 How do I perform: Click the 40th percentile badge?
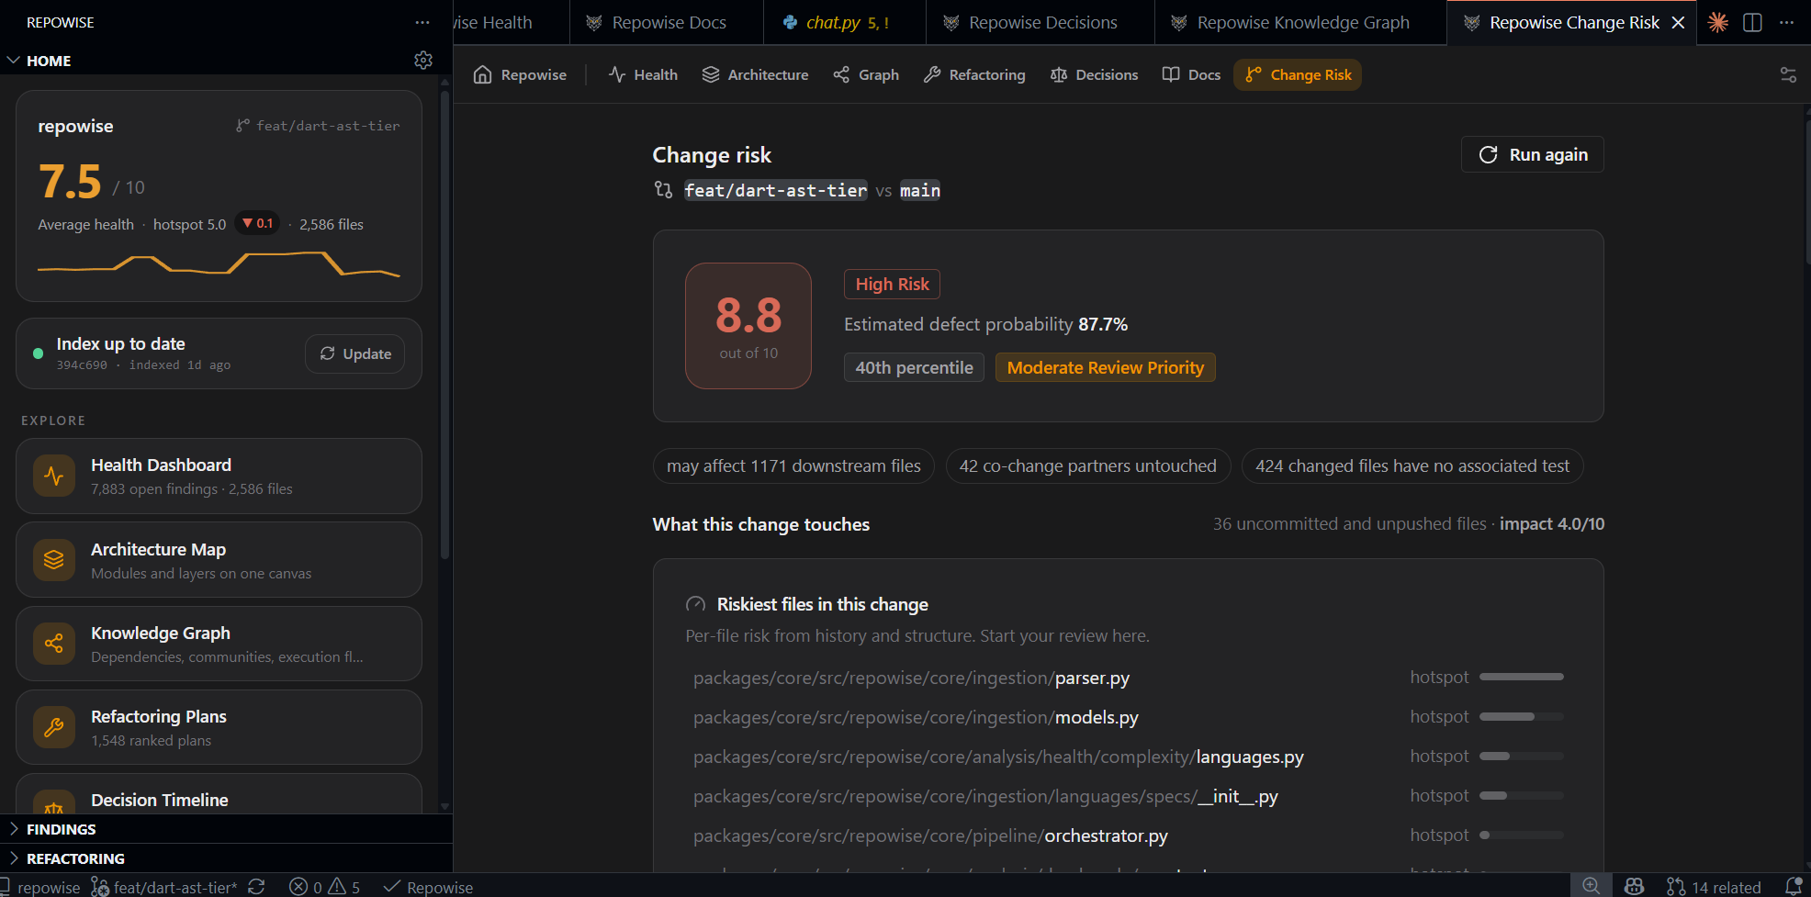tap(914, 367)
